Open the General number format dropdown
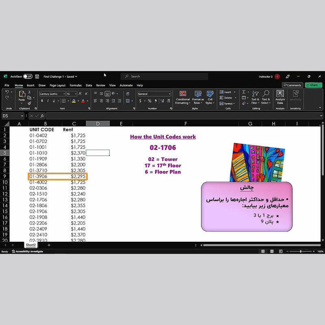 pos(169,94)
